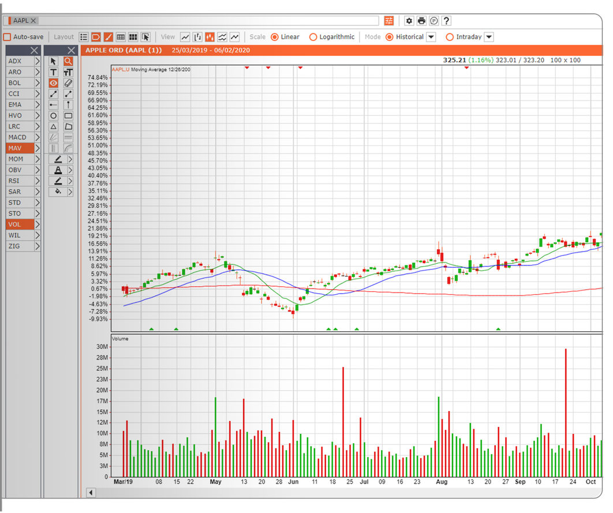
Task: Expand the text color options arrow
Action: (70, 170)
